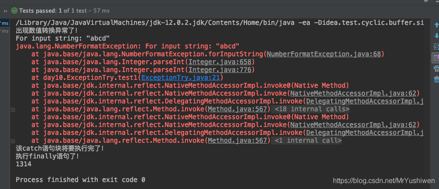439x189 pixels.
Task: Expand the double chevron at top left
Action: pos(5,11)
